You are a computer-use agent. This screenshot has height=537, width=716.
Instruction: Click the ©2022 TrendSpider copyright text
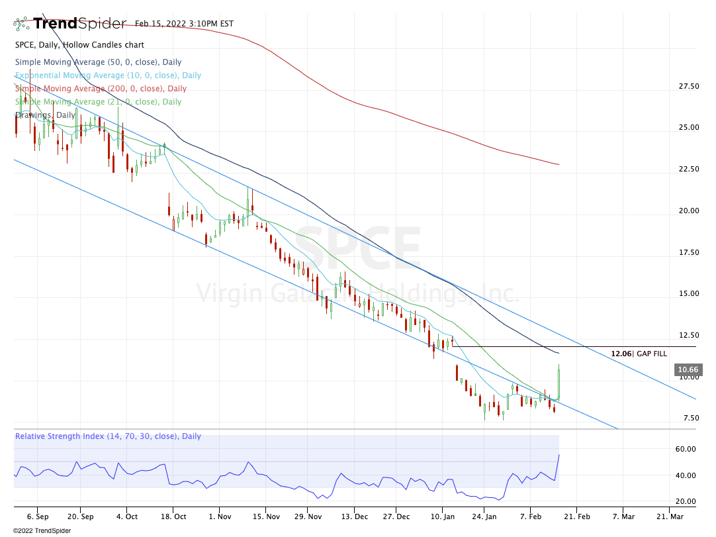42,530
